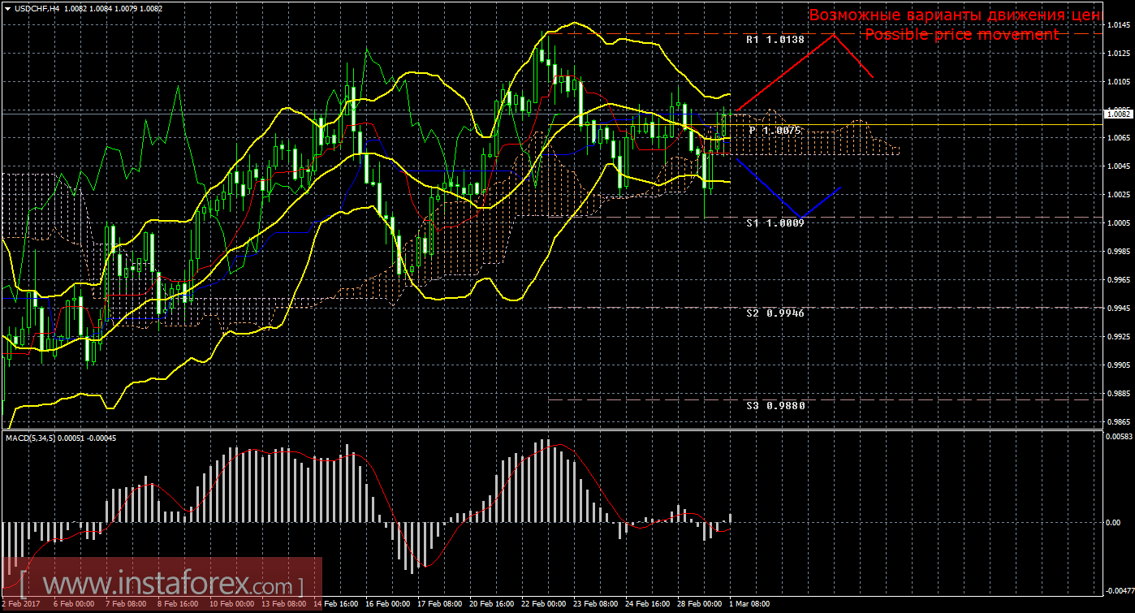Click the S1 1.0009 support label
The width and height of the screenshot is (1135, 613).
click(x=775, y=222)
